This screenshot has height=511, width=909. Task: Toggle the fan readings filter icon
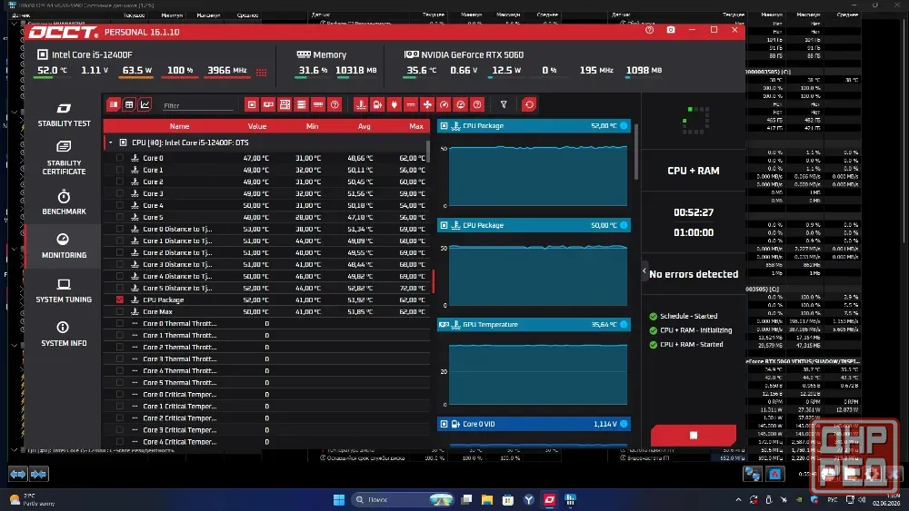[x=427, y=104]
